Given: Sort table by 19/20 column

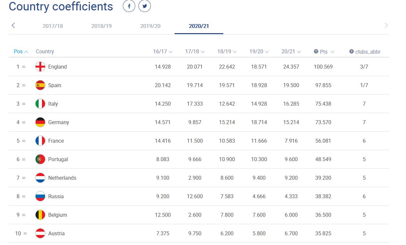Looking at the screenshot, I should click(259, 51).
